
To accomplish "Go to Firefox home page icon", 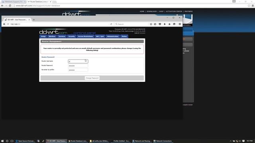I will point(169,24).
